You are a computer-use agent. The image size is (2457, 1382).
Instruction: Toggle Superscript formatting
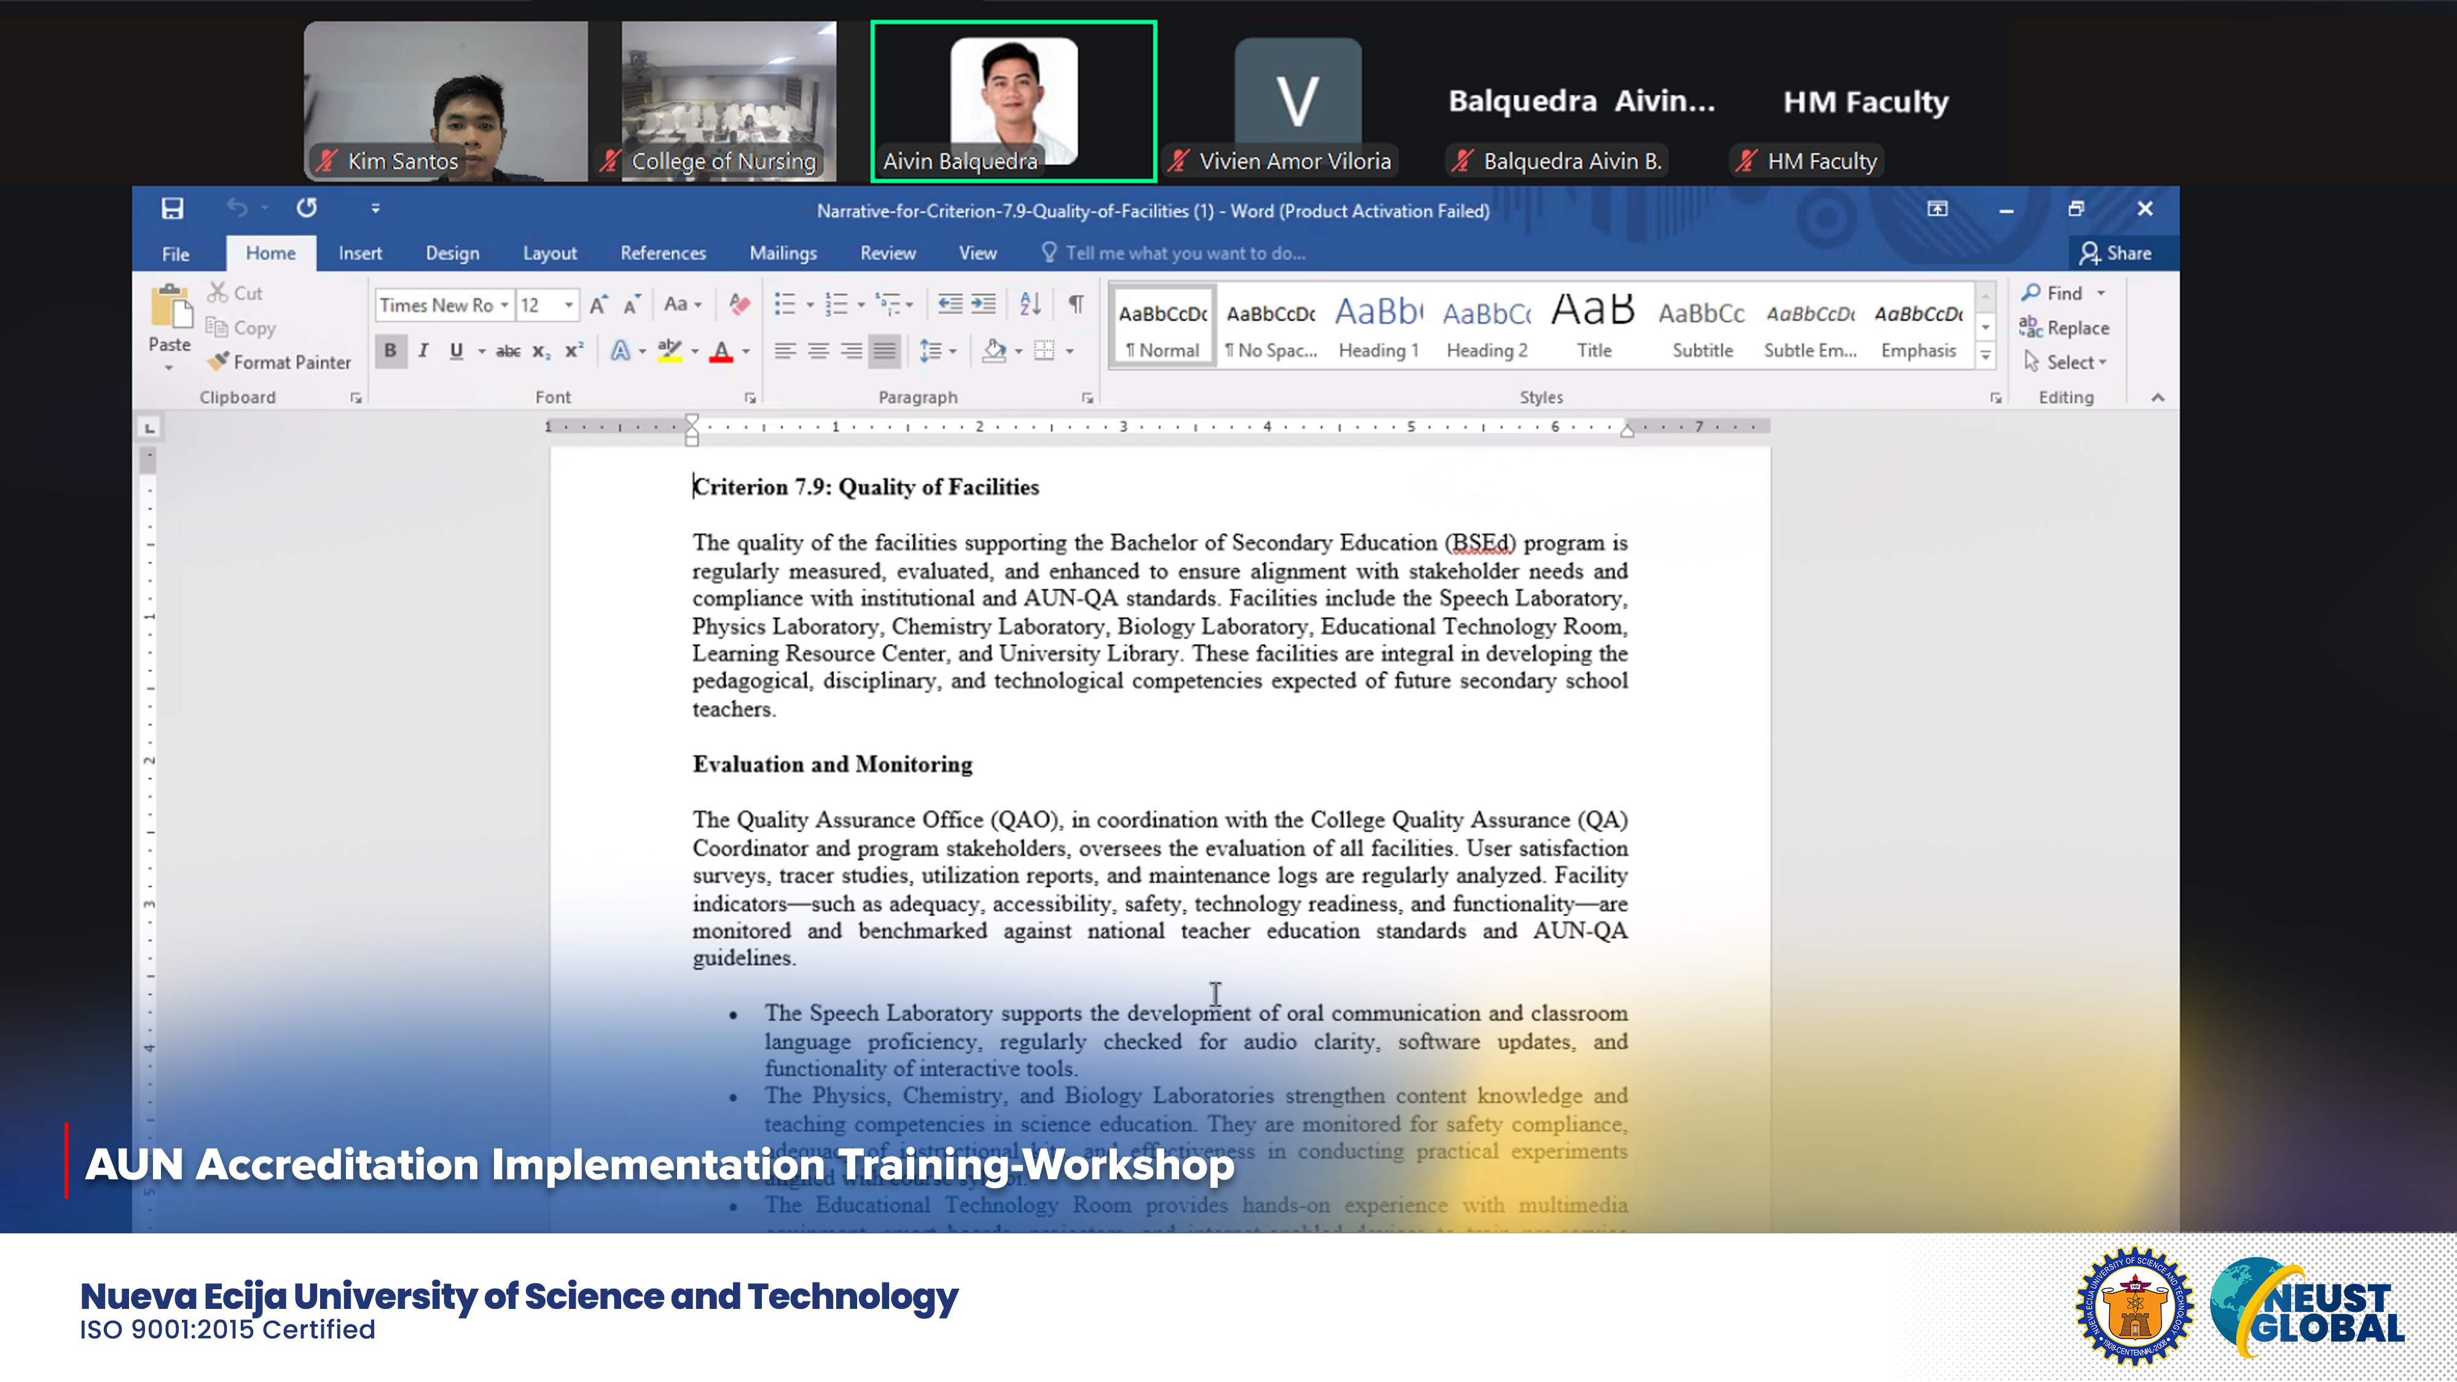click(573, 351)
